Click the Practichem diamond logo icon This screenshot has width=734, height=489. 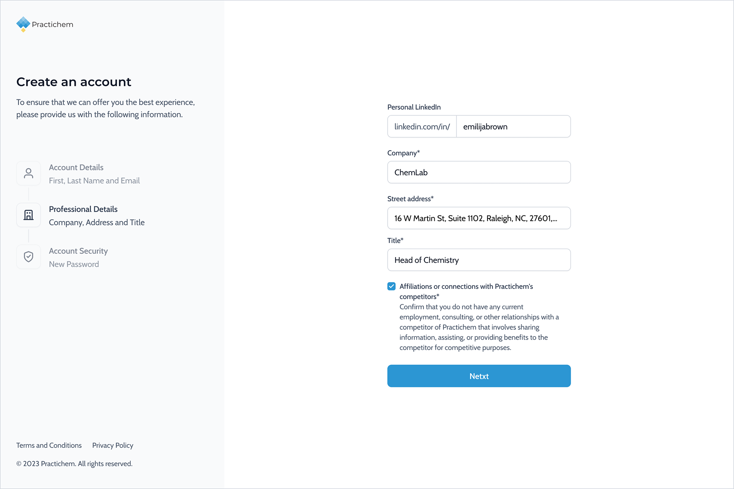pyautogui.click(x=23, y=24)
